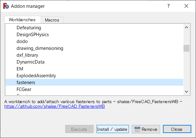Click the workbench list scrollbar thumb
196x138 pixels.
tap(186, 48)
